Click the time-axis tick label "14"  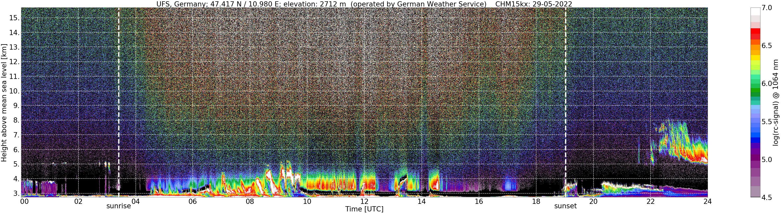tap(421, 202)
